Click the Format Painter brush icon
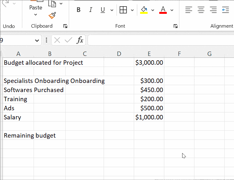Screen dimensions: 234x180 point(52,15)
